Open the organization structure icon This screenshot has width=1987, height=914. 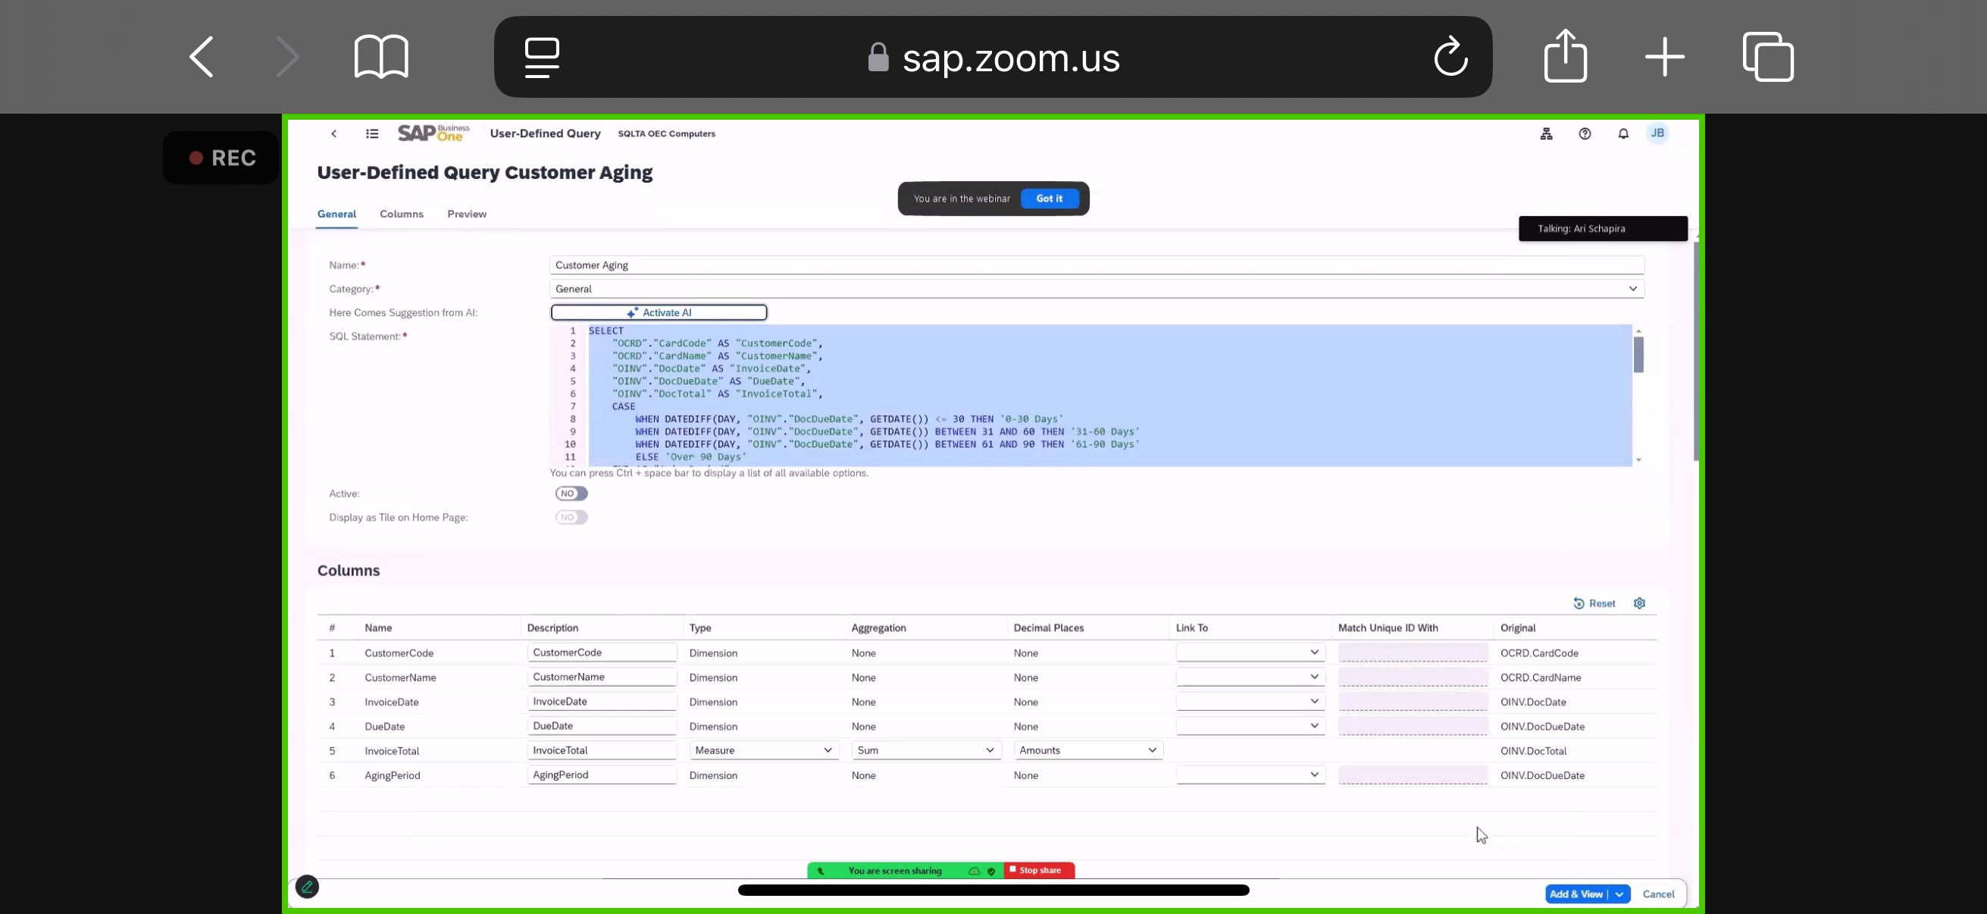(1546, 133)
